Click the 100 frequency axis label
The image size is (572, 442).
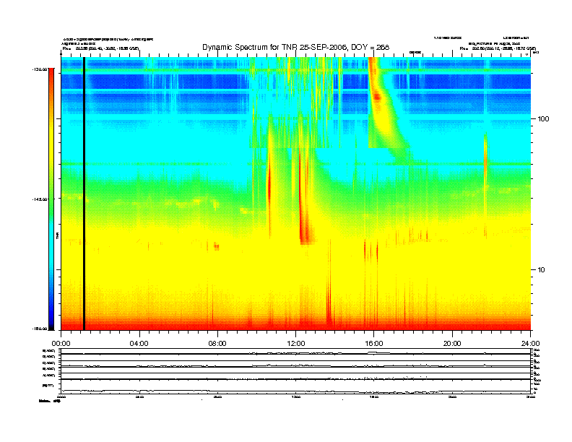(543, 119)
